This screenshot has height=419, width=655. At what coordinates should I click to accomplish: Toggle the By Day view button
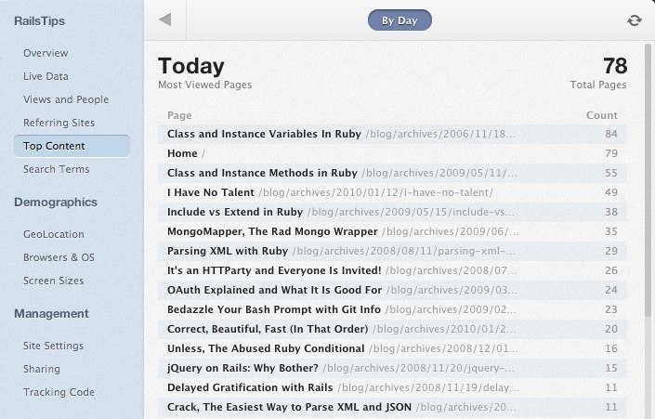[400, 20]
